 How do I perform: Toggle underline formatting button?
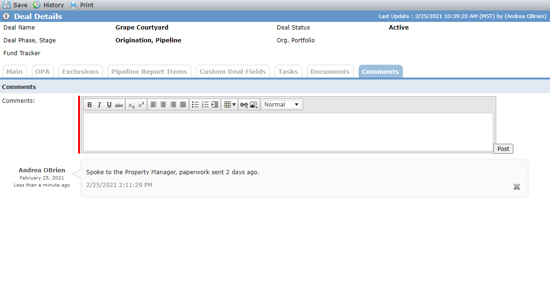tap(109, 105)
